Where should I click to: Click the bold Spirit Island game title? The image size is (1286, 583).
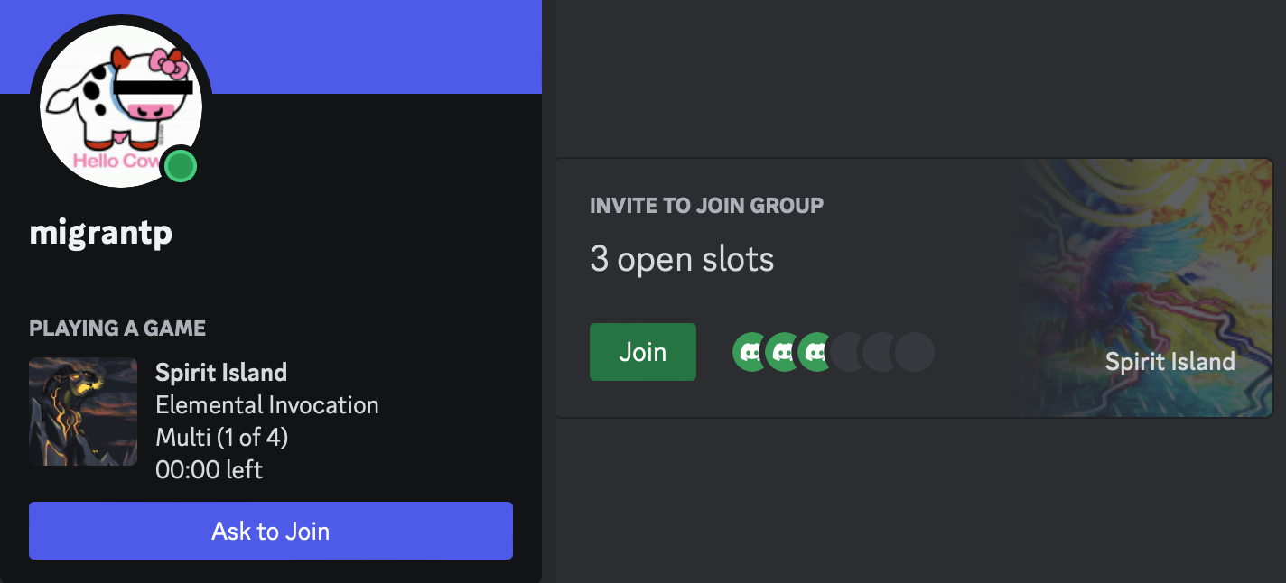[x=221, y=372]
